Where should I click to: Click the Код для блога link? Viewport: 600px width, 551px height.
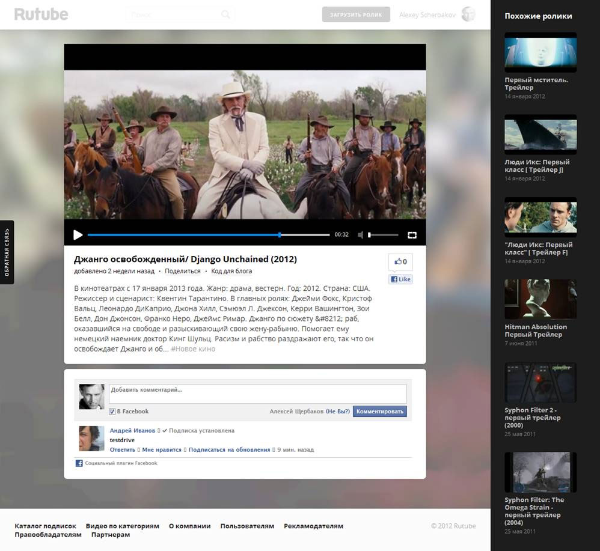231,271
